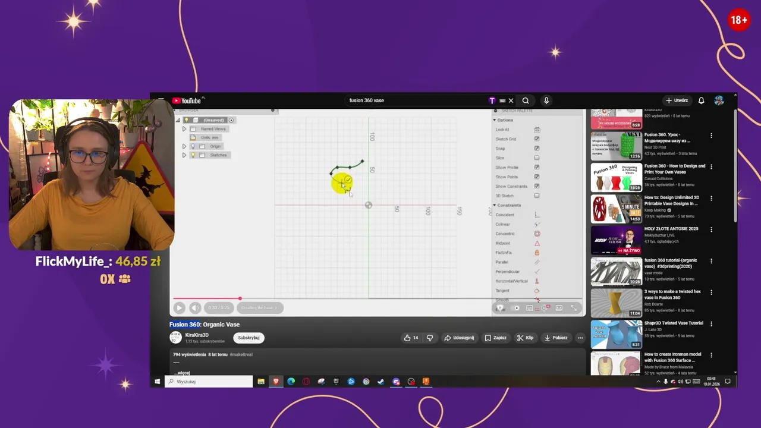Click the Wyszukaj taskbar search box
Screen dimensions: 761x428
click(x=209, y=382)
